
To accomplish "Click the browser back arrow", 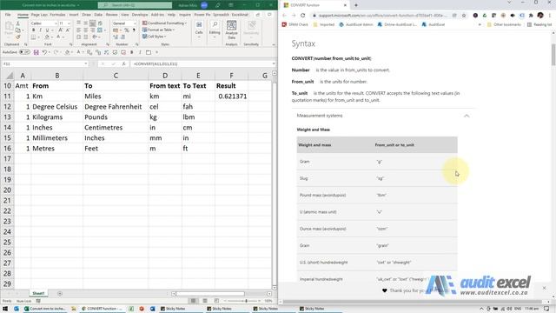I will pyautogui.click(x=284, y=16).
